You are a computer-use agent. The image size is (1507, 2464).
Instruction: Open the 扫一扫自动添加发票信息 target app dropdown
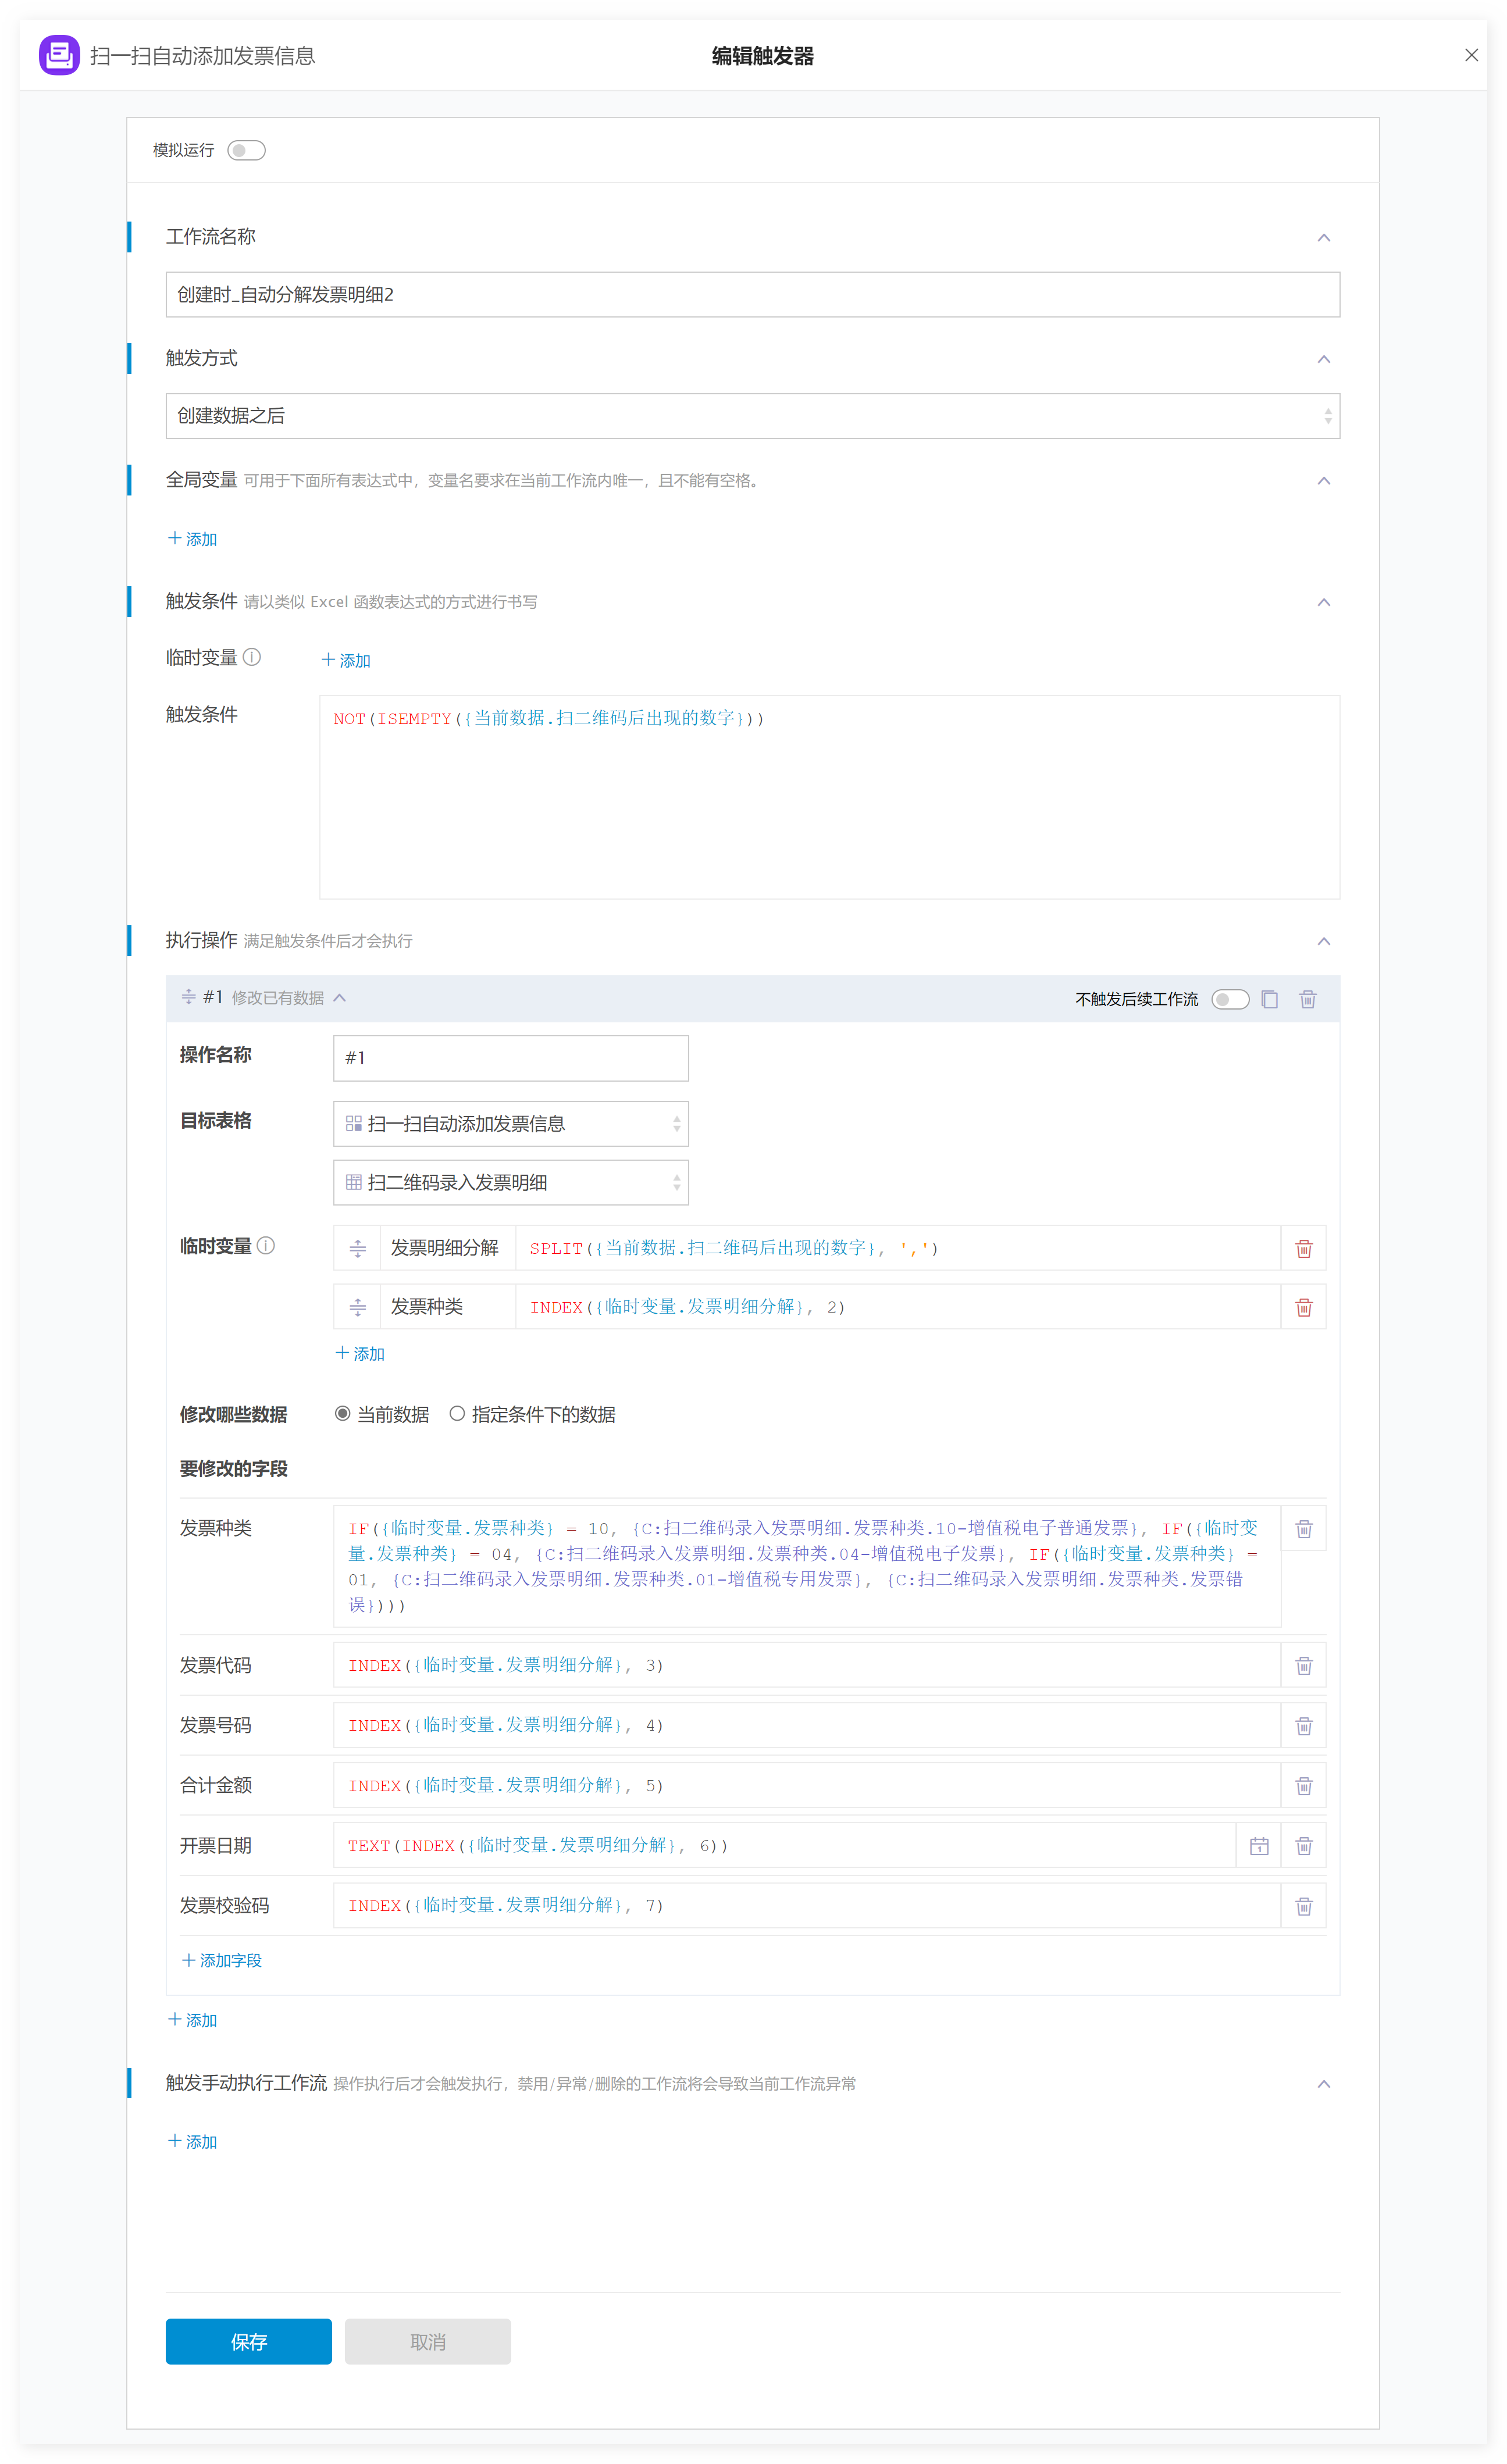point(510,1124)
